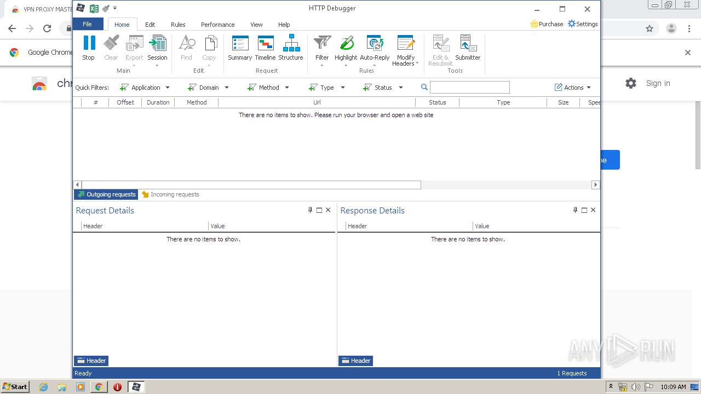This screenshot has width=701, height=394.
Task: Click the Purchase link
Action: coord(547,24)
